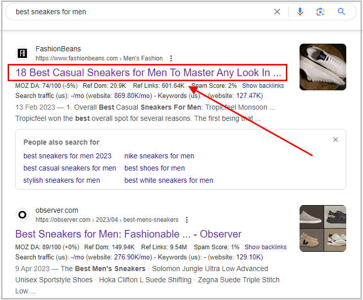This screenshot has height=300, width=363.
Task: Show backlinks for observer.com result
Action: coord(266,247)
